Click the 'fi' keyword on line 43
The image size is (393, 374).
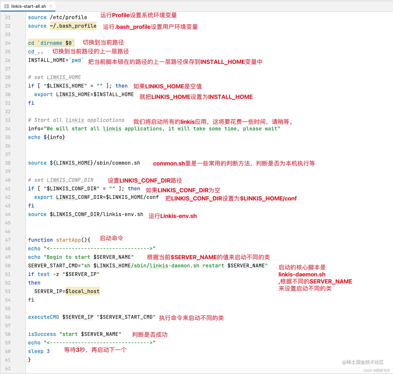coord(31,206)
